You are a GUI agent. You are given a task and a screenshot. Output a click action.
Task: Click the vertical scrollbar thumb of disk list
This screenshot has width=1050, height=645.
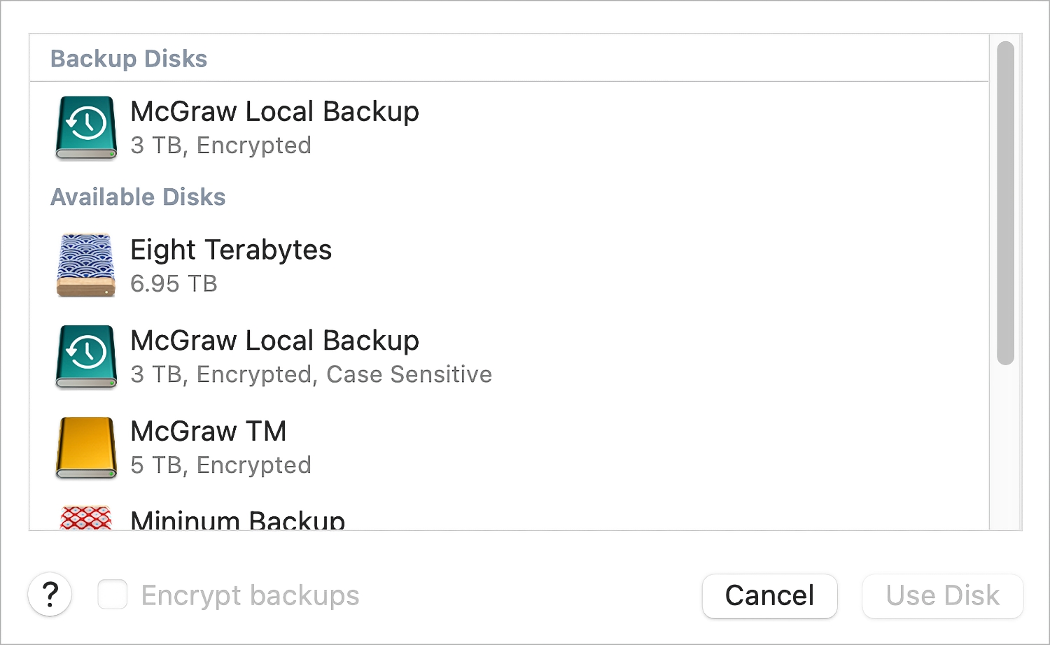(x=1005, y=203)
